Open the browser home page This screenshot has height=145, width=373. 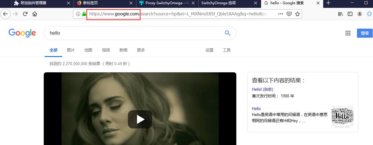(35, 14)
